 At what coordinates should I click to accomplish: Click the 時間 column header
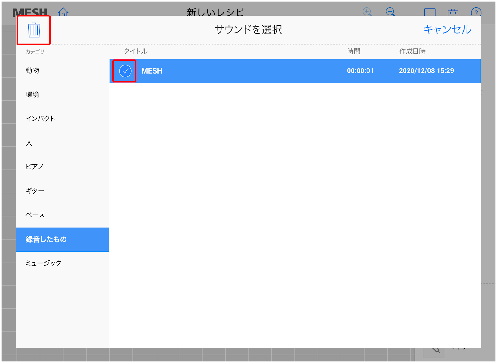coord(353,51)
